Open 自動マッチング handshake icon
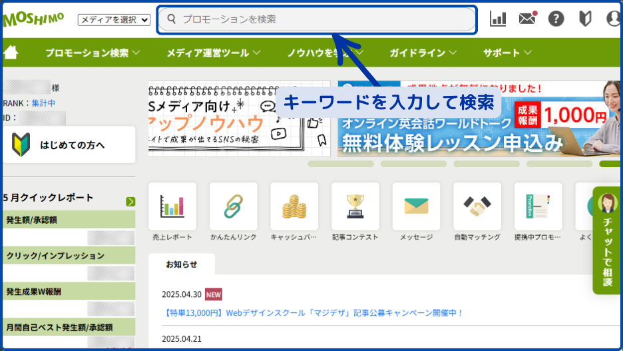The height and width of the screenshot is (351, 623). tap(477, 206)
